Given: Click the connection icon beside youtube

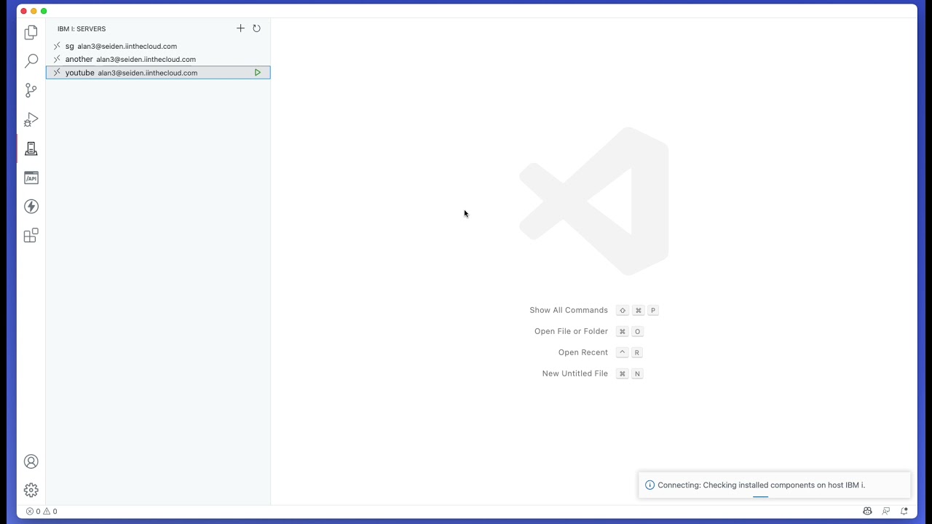Looking at the screenshot, I should pyautogui.click(x=57, y=73).
